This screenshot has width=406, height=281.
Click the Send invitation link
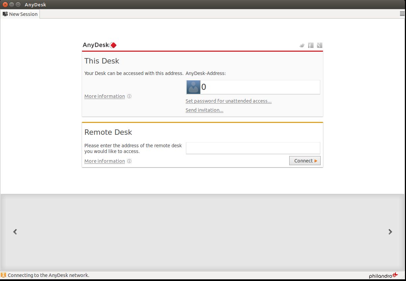pyautogui.click(x=205, y=110)
